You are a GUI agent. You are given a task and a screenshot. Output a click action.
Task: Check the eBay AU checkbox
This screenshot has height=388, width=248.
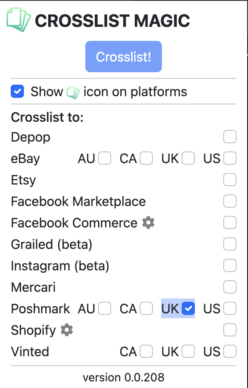click(104, 158)
